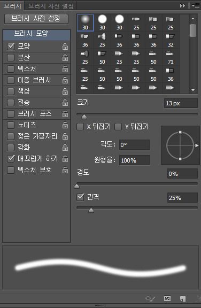Screen dimensions: 201x308
Task: Choose the brush tip preset labeled 32
Action: pos(171,40)
